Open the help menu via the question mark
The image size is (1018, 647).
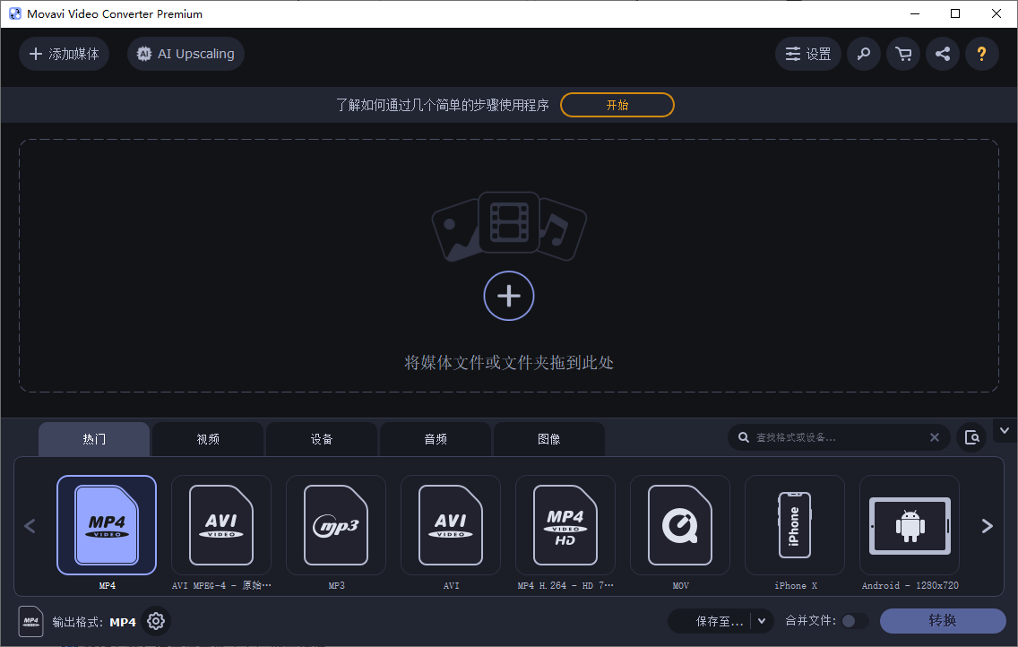point(982,54)
